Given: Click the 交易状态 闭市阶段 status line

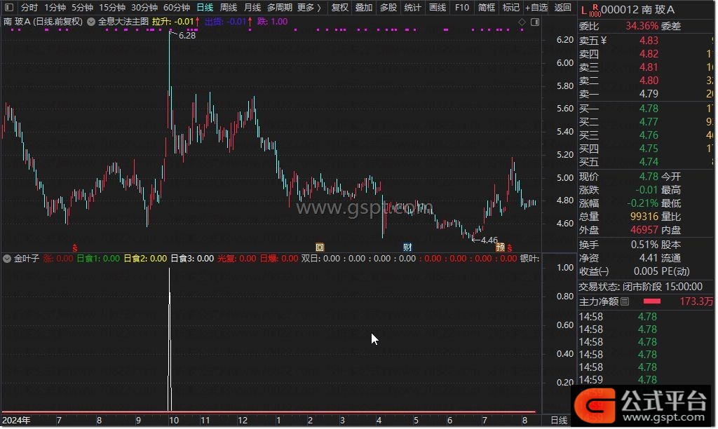Looking at the screenshot, I should click(x=640, y=287).
